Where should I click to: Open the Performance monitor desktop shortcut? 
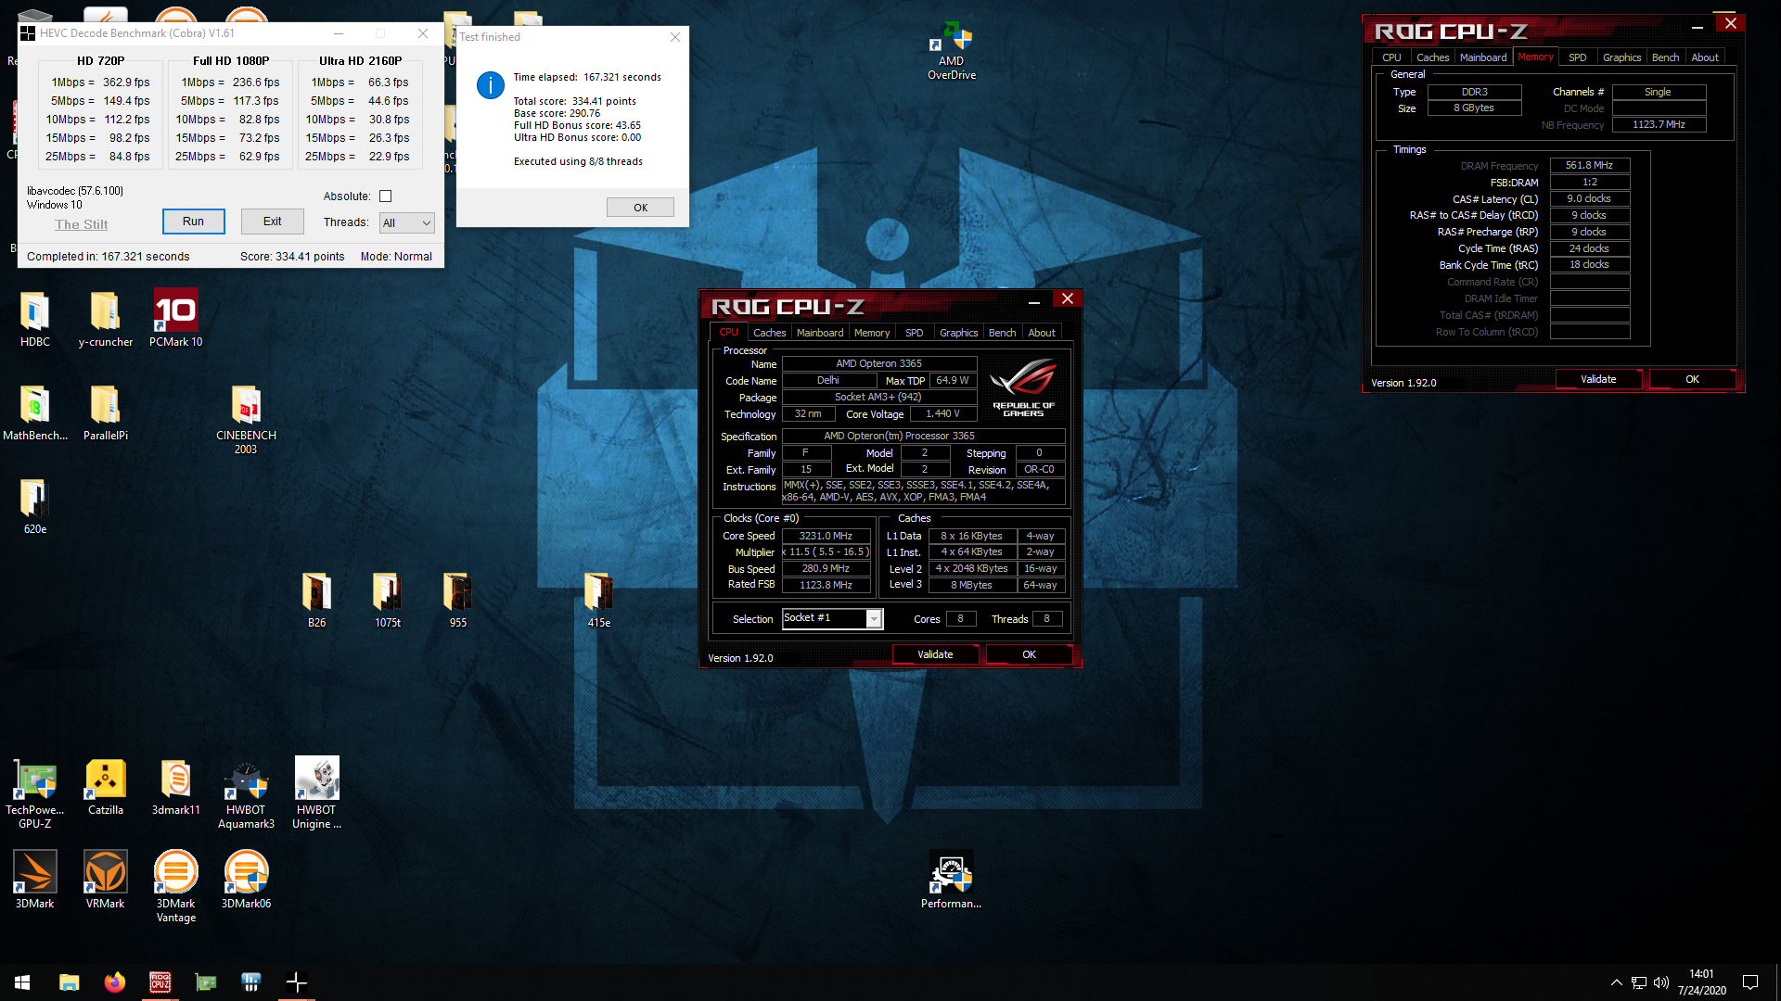click(951, 881)
